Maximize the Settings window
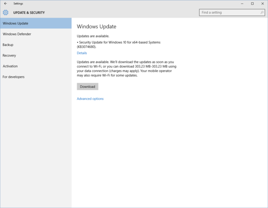 pos(252,4)
